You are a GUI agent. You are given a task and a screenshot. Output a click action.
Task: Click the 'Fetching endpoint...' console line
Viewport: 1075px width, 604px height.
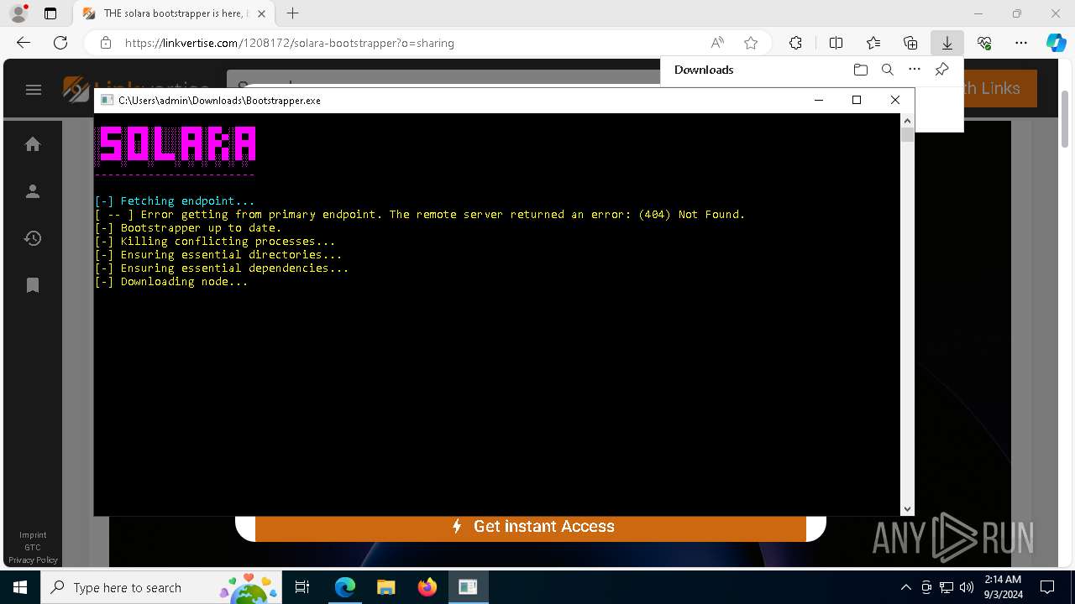175,201
